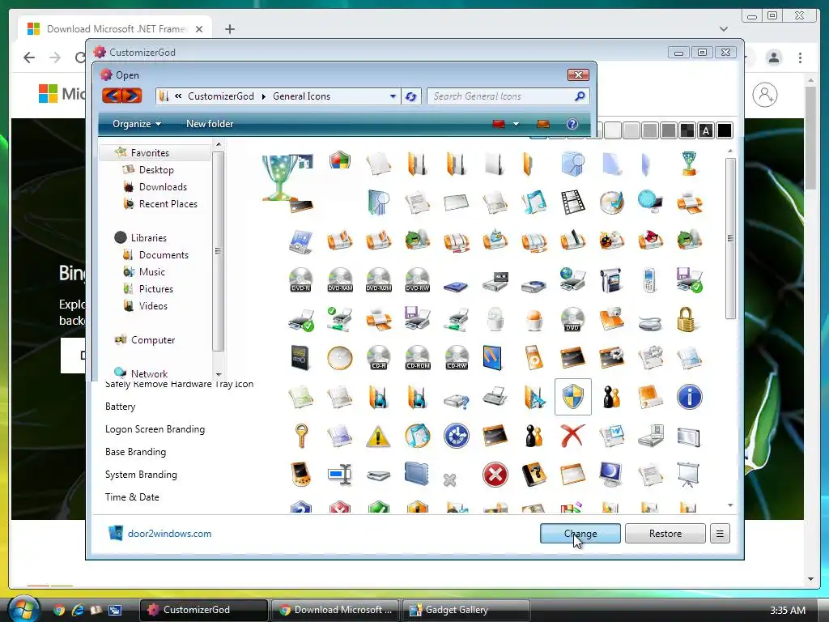Select Logon Screen Branding category
The image size is (829, 622).
[x=155, y=429]
